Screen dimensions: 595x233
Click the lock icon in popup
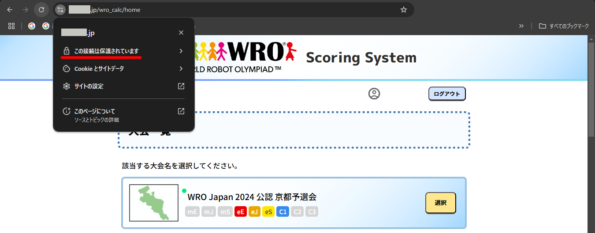point(67,51)
